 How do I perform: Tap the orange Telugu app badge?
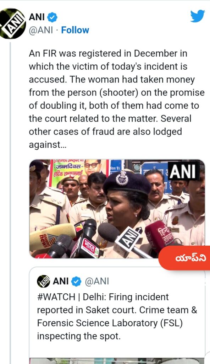tap(184, 258)
